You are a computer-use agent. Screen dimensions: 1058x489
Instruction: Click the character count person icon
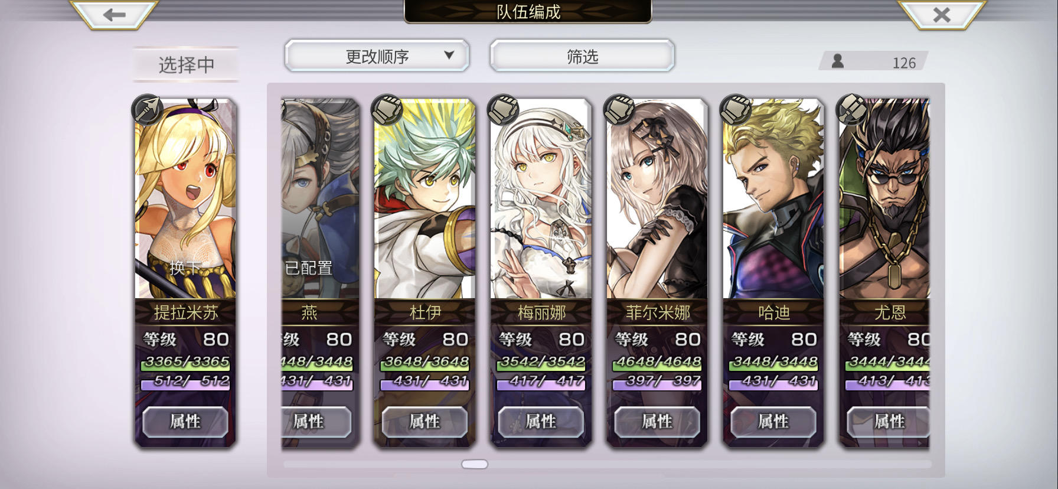point(837,61)
